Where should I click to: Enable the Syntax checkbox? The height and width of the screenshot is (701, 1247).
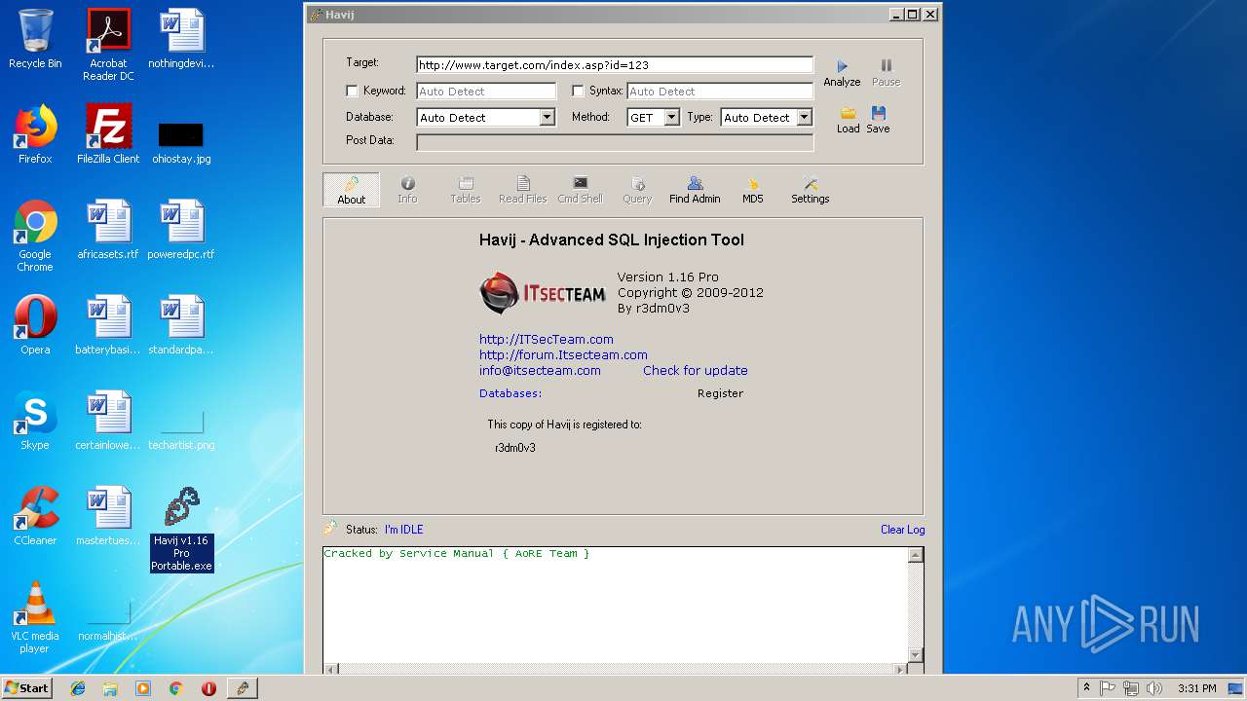[x=579, y=92]
